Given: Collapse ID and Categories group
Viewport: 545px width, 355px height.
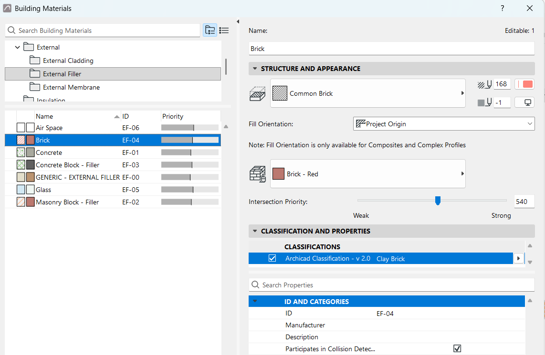Looking at the screenshot, I should pos(255,301).
